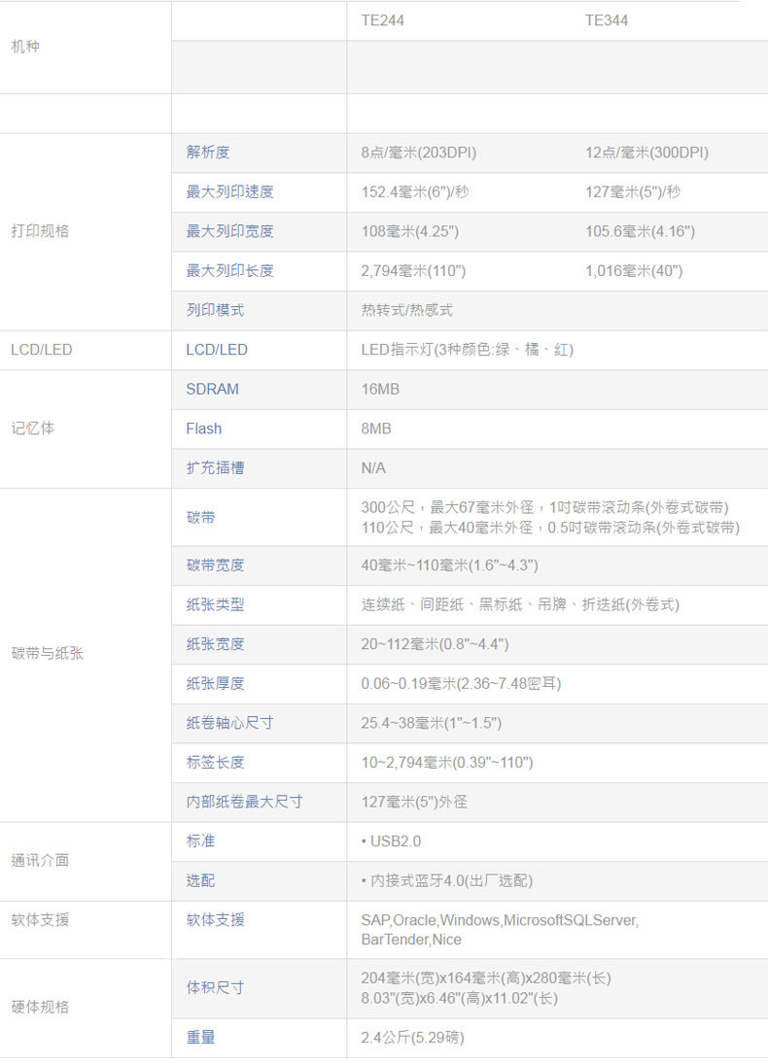Screen dimensions: 768x1063
Task: Click the USB2.0 standard interface entry
Action: click(391, 841)
